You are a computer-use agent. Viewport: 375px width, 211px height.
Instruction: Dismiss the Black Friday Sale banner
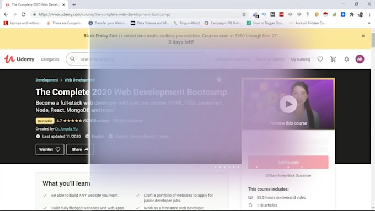[363, 36]
